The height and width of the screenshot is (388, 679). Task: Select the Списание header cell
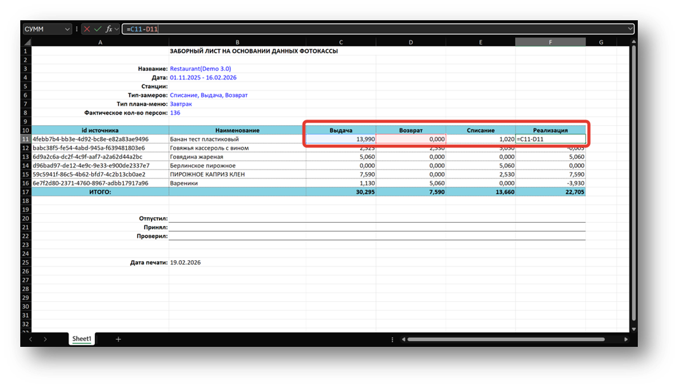481,130
